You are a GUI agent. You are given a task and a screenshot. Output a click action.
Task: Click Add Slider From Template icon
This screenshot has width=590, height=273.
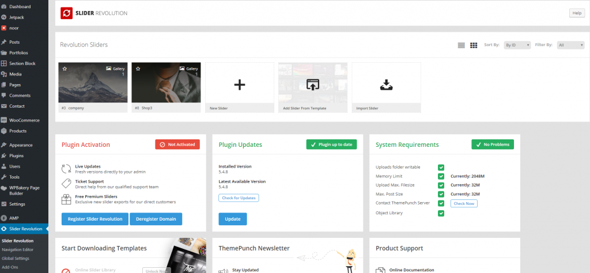click(313, 85)
